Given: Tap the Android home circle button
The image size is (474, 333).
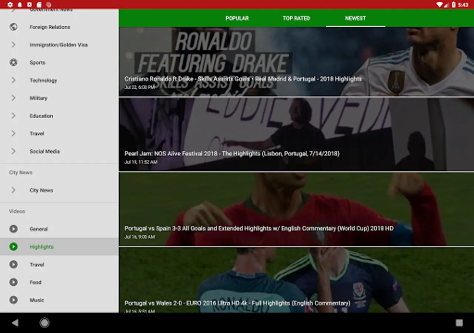Looking at the screenshot, I should click(44, 323).
